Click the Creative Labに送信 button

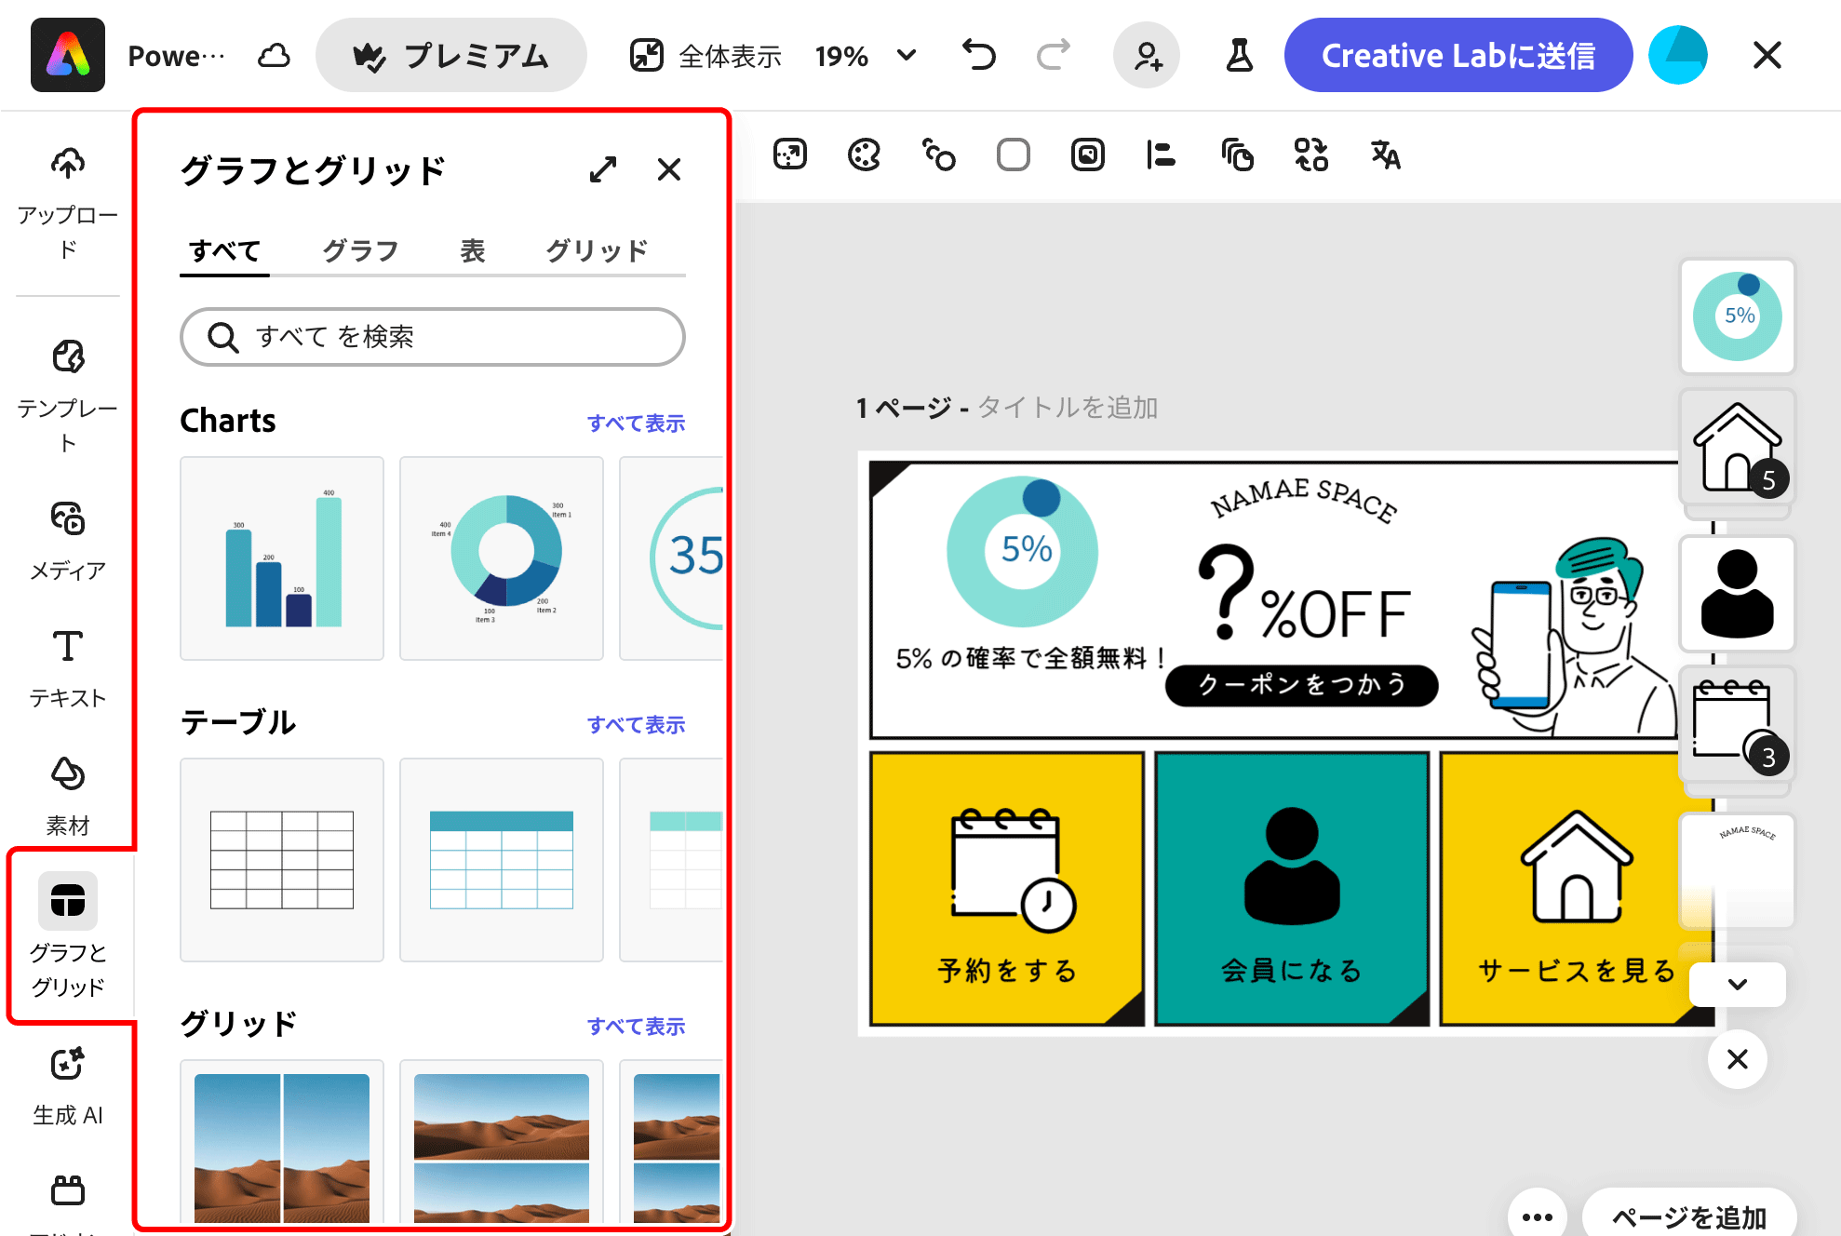pos(1458,55)
